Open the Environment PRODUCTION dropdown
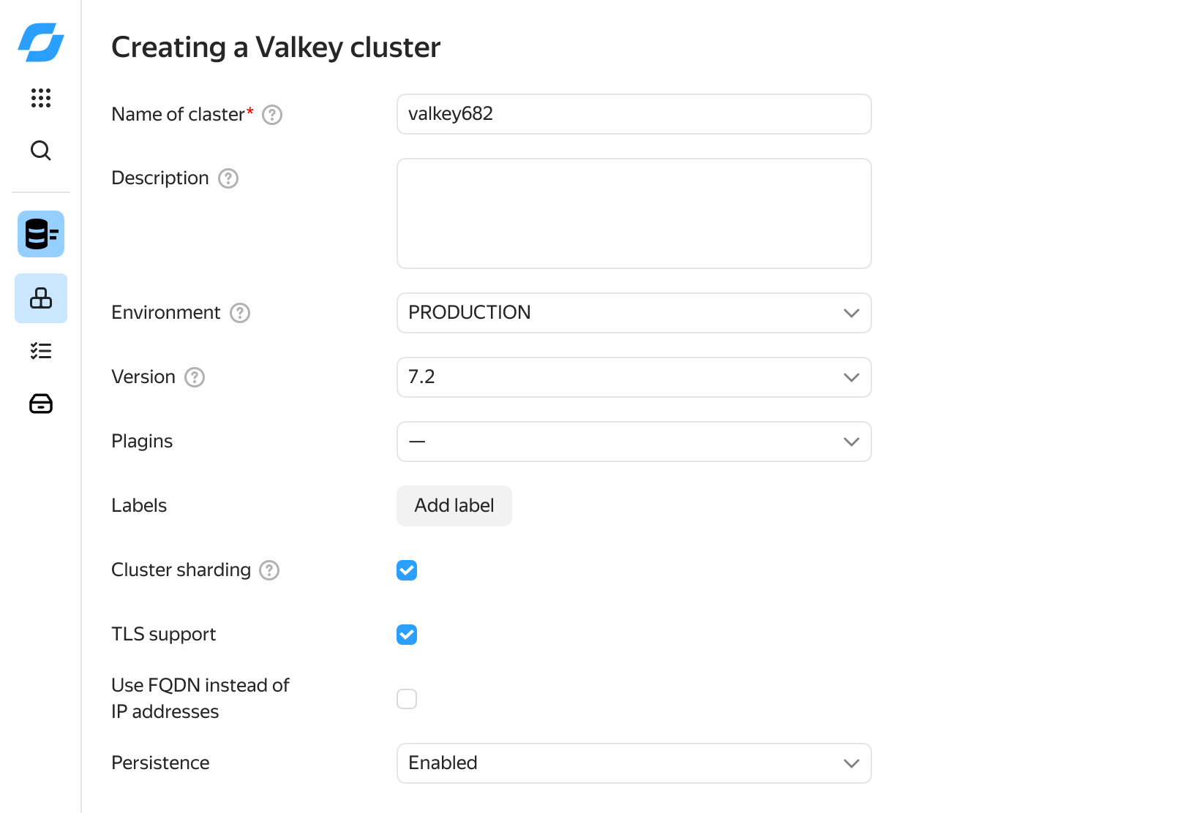This screenshot has height=813, width=1194. pos(634,313)
